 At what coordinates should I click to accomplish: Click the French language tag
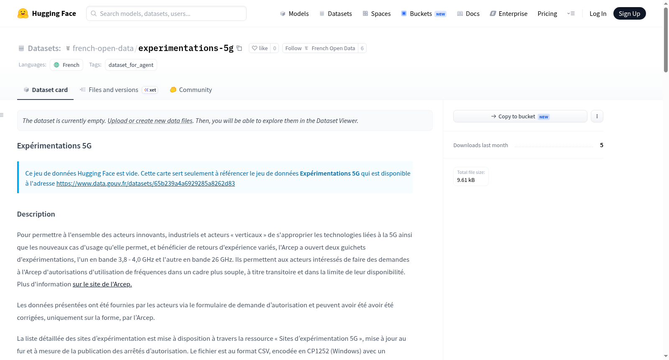(66, 65)
